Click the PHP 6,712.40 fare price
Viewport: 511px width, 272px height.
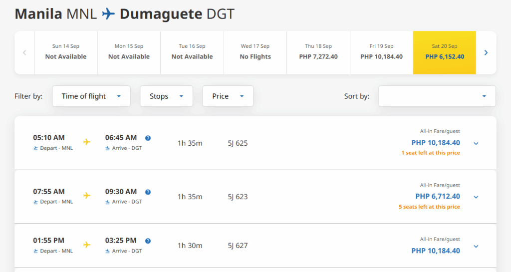pos(438,197)
